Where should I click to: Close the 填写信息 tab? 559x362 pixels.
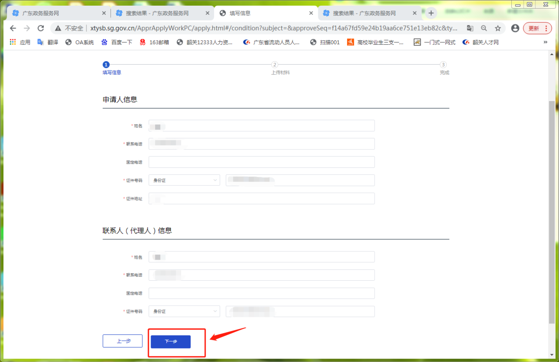pyautogui.click(x=311, y=13)
